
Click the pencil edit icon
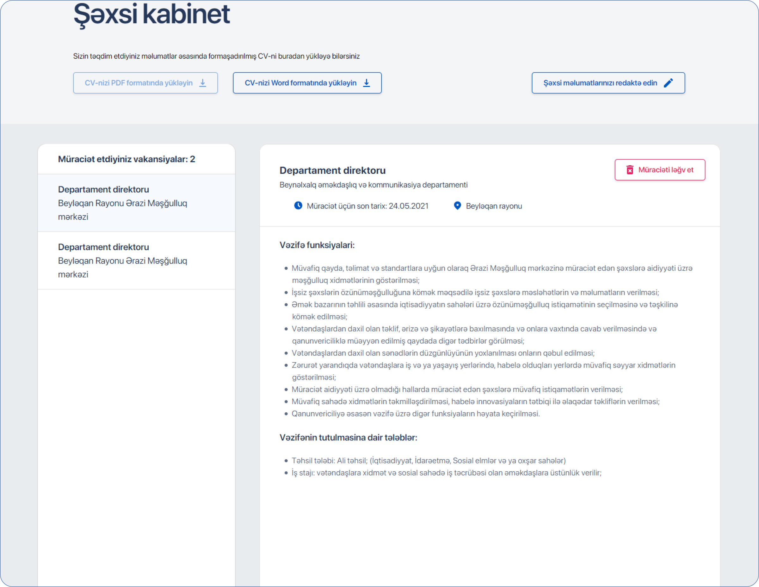668,83
